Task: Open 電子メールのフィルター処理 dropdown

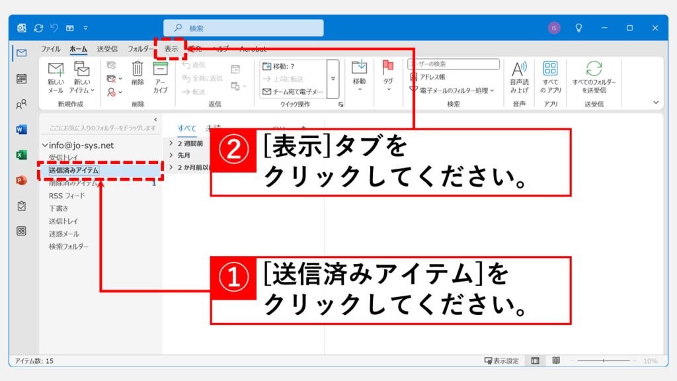Action: (452, 90)
